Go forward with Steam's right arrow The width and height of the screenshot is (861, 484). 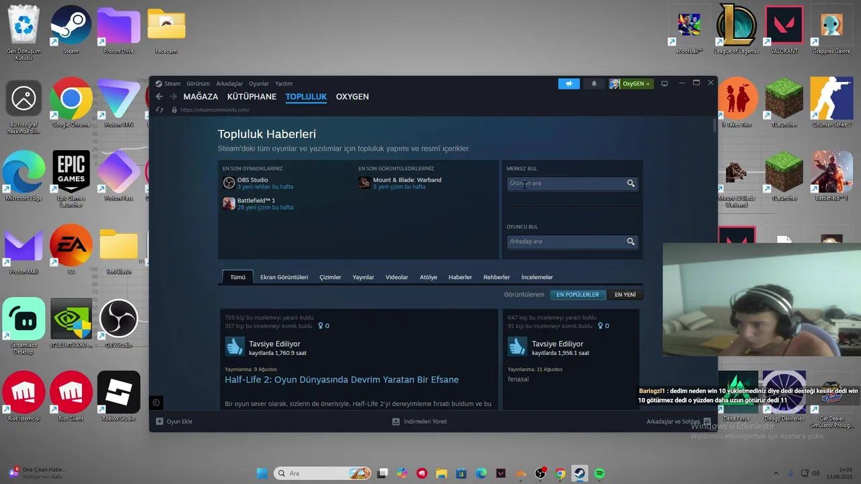coord(173,97)
